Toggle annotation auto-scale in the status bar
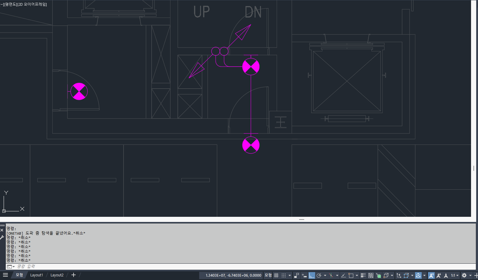Image resolution: width=478 pixels, height=280 pixels. (x=438, y=275)
